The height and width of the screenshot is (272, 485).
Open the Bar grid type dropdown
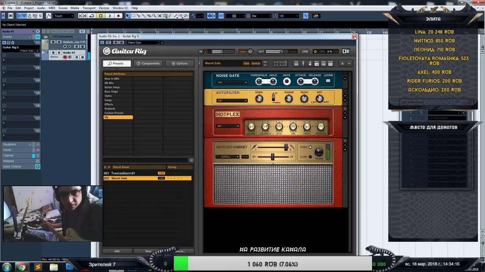pos(261,16)
